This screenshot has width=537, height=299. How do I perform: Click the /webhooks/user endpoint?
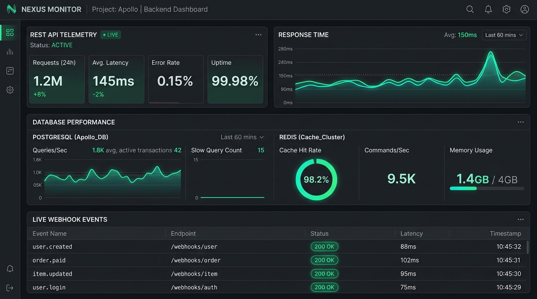(x=194, y=246)
